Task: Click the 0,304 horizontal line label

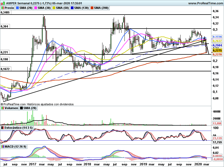Action: tap(5, 26)
